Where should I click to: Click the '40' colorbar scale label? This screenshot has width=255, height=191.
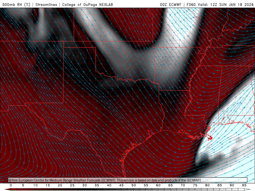pos(109,185)
